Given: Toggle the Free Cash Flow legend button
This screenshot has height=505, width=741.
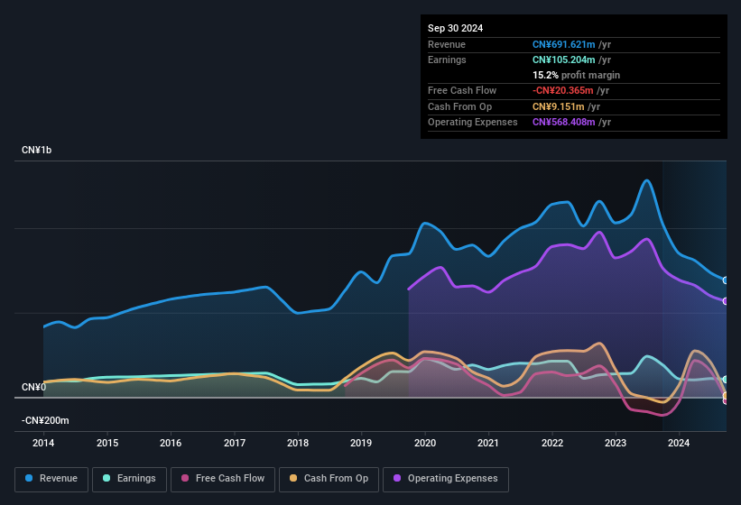Looking at the screenshot, I should tap(223, 479).
